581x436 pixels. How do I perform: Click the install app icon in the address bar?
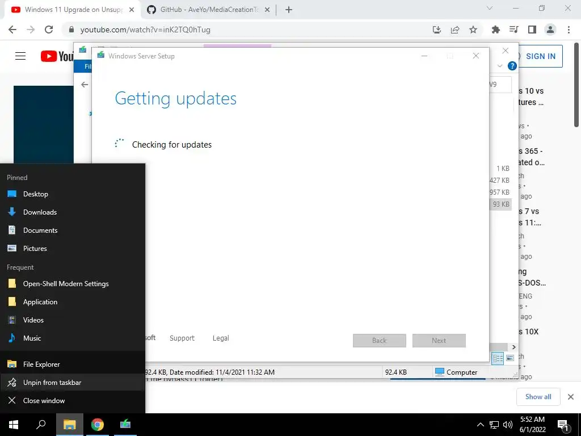click(437, 30)
